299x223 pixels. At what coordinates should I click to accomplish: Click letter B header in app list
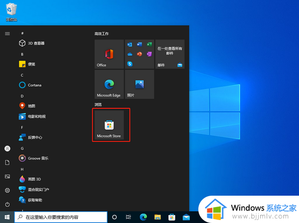pos(22,54)
